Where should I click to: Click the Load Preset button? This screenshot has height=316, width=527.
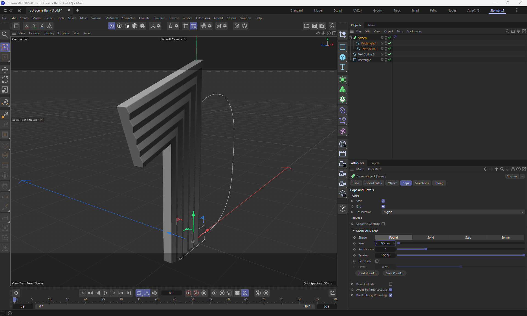coord(367,273)
